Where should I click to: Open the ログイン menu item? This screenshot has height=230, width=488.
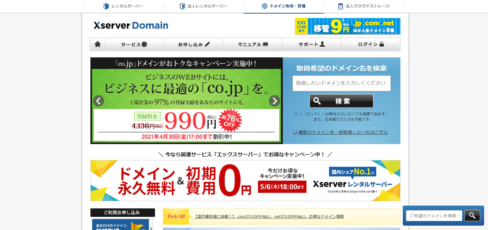coord(371,44)
